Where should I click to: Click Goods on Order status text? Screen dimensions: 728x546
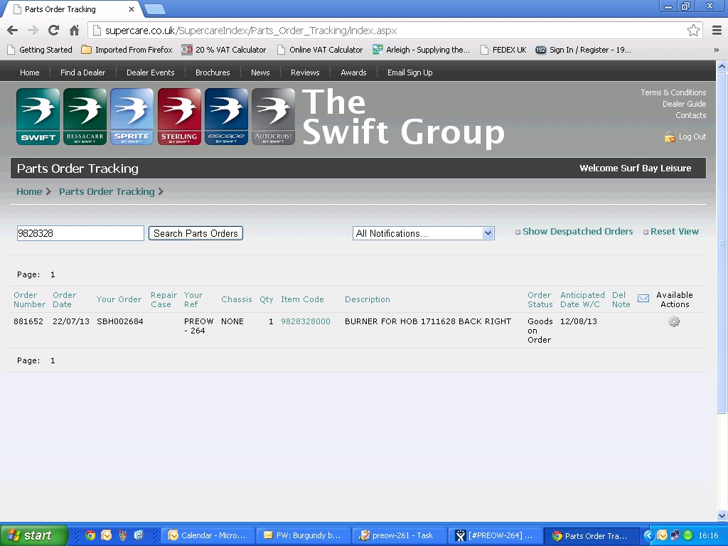(x=540, y=331)
